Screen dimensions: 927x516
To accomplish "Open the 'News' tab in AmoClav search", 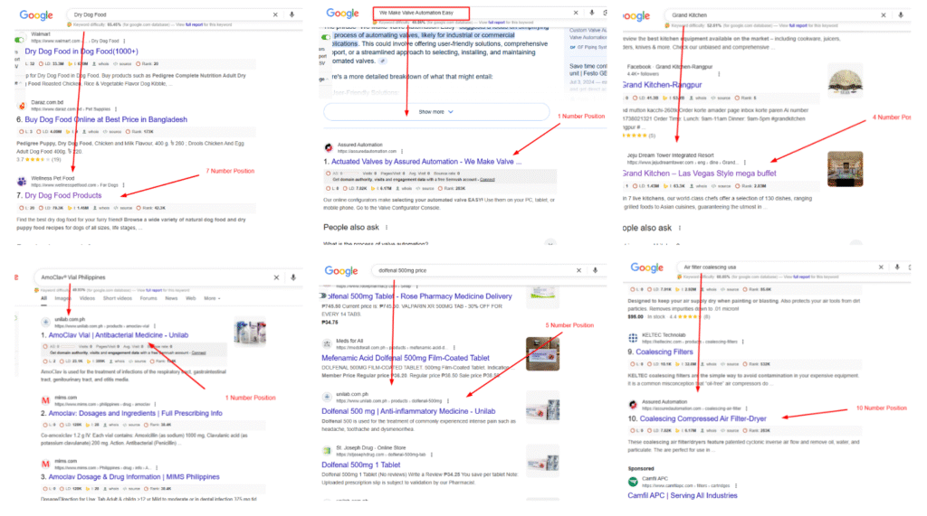I will tap(171, 299).
